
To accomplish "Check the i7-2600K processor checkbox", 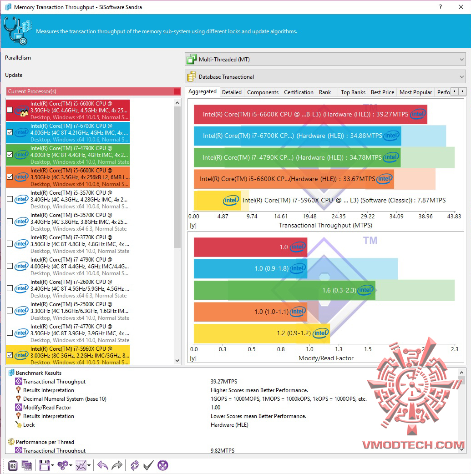I will click(10, 288).
